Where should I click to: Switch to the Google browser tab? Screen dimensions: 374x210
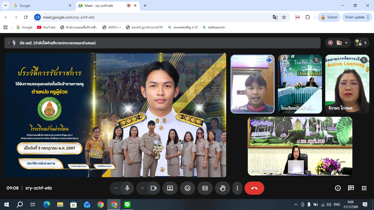coord(41,5)
